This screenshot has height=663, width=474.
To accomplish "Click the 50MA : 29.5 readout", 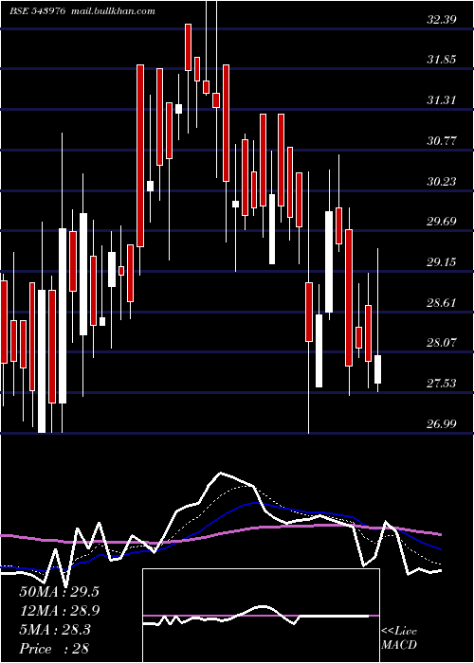I will pos(59,592).
